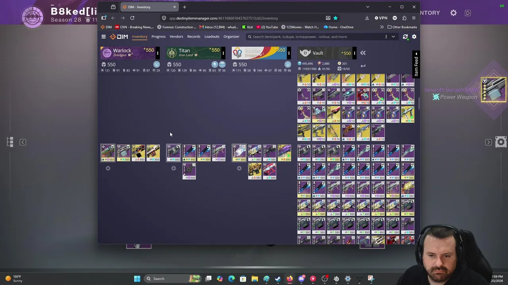Open the Titan character menu dots

(x=223, y=53)
